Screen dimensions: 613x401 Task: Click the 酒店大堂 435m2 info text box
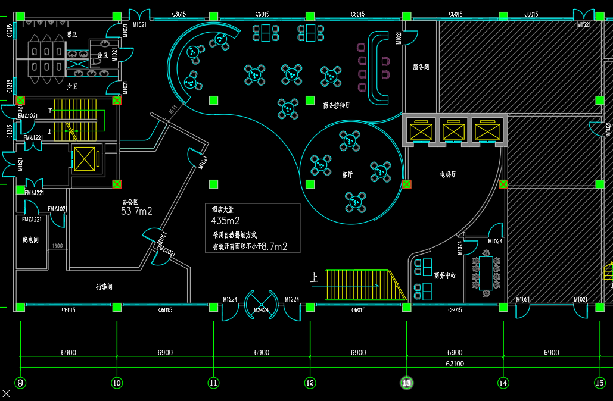pyautogui.click(x=254, y=228)
